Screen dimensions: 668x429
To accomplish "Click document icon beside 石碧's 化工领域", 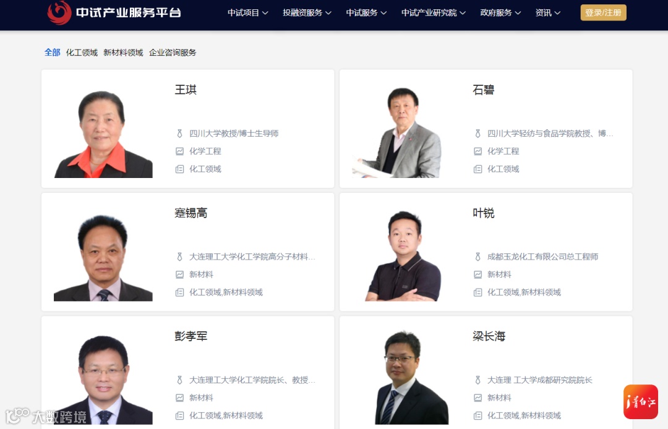I will tap(478, 169).
